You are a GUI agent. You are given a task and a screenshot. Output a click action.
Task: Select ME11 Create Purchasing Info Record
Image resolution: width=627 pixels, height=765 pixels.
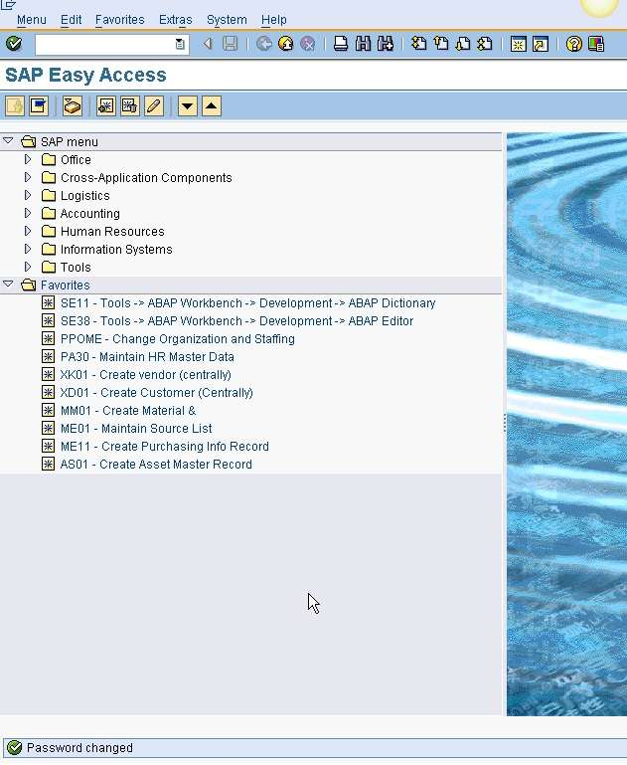(x=164, y=447)
